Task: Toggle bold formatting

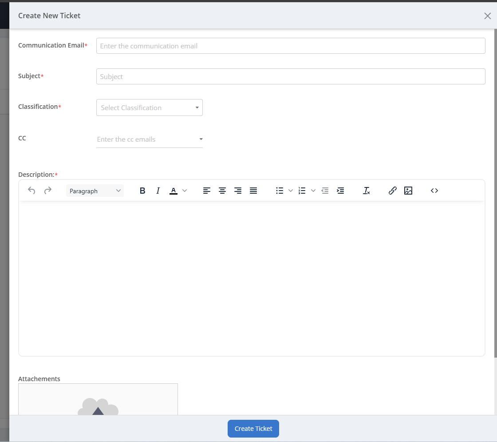Action: coord(142,191)
